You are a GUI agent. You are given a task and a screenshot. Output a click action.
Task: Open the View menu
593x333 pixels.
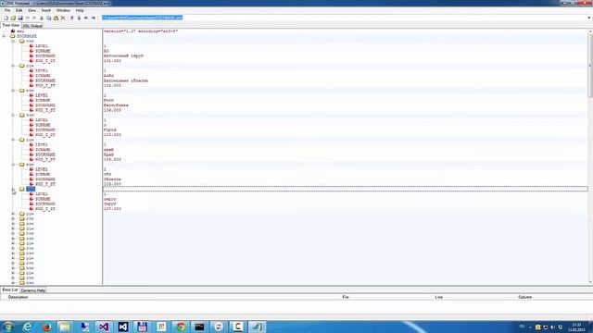tap(32, 10)
